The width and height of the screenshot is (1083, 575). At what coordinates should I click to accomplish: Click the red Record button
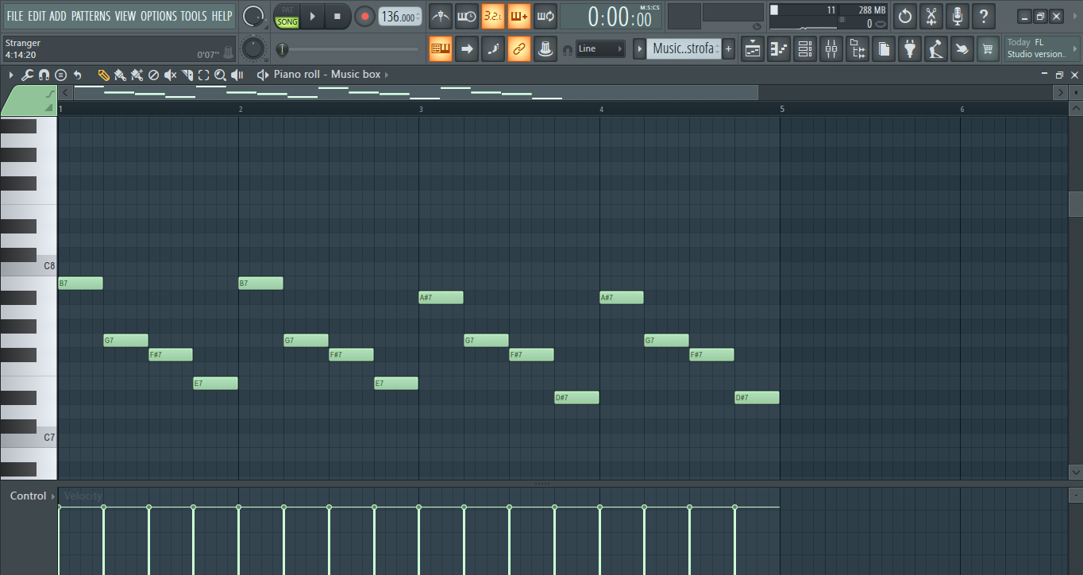pos(365,16)
